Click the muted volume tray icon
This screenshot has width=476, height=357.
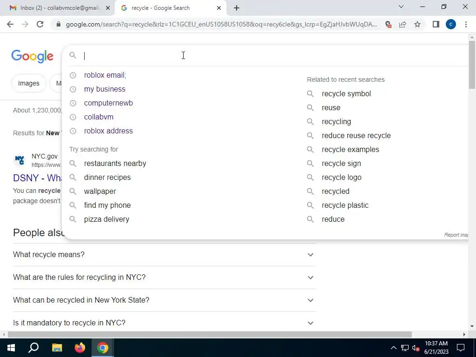416,348
